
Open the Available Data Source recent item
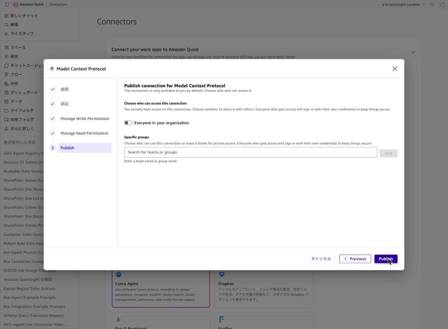(24, 171)
